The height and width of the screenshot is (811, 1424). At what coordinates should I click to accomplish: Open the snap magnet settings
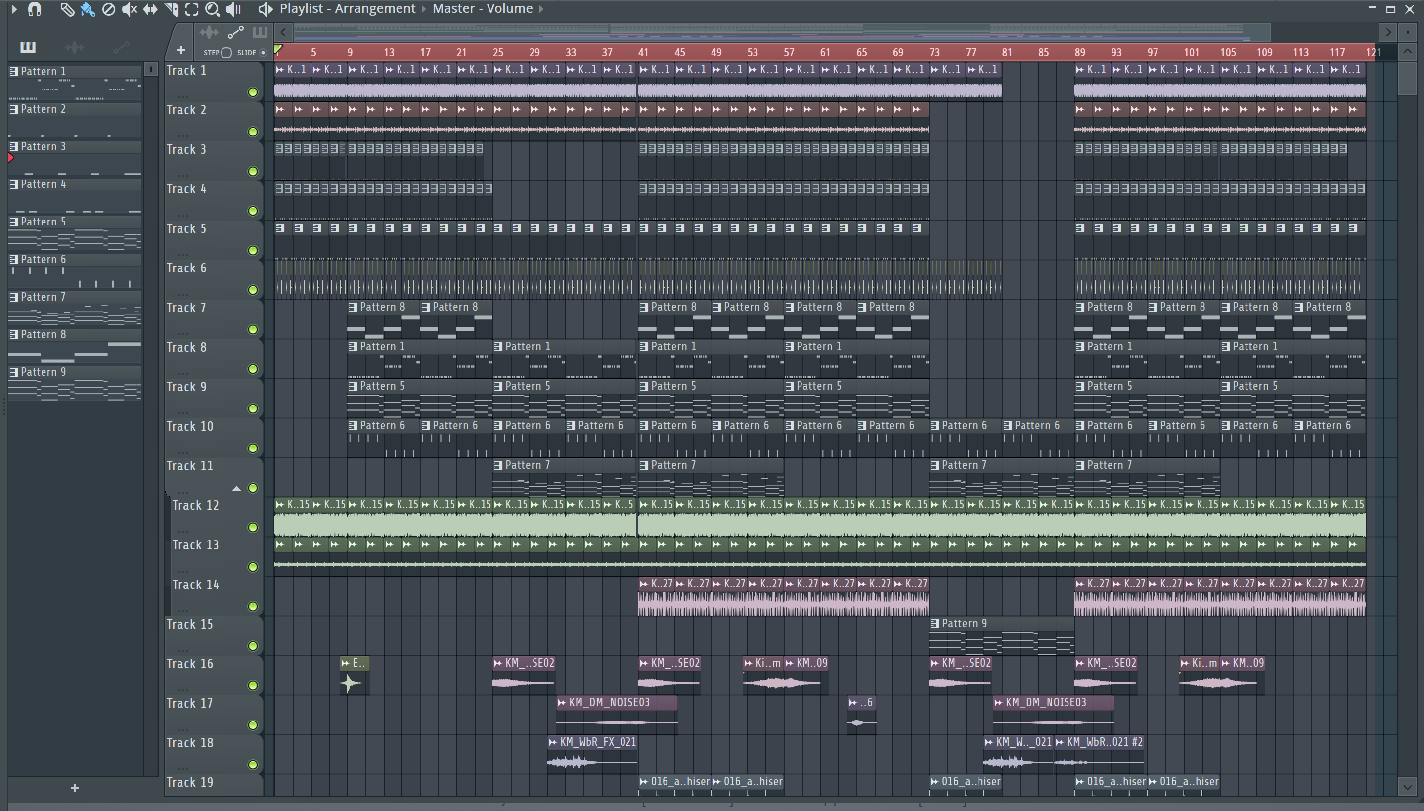coord(35,9)
